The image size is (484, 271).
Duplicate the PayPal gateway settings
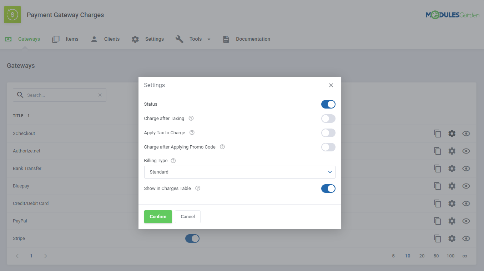click(438, 221)
